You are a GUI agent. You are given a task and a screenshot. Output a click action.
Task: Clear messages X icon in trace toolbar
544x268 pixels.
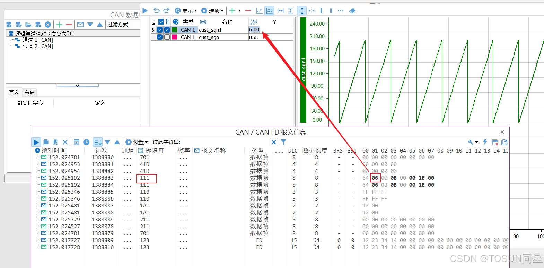tap(65, 142)
